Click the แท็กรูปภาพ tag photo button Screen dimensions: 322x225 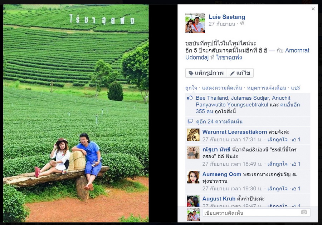206,73
